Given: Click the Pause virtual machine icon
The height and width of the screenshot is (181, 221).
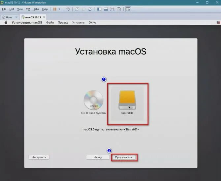Looking at the screenshot, I should click(55, 9).
